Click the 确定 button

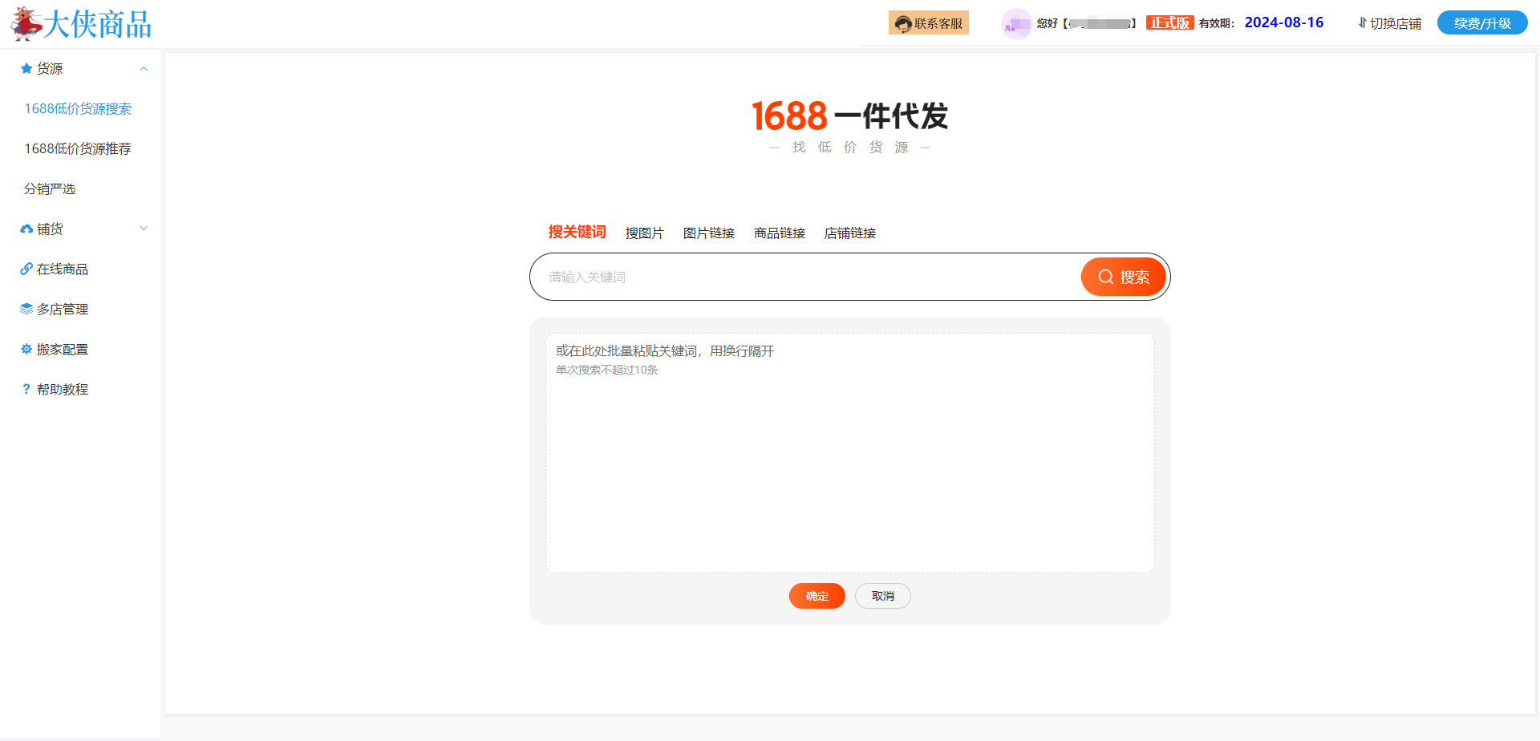(817, 596)
